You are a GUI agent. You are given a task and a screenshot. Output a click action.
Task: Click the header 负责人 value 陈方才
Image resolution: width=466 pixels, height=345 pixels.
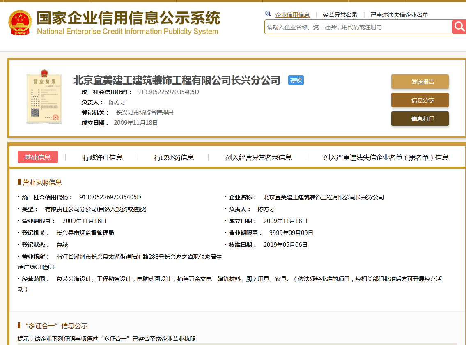point(117,102)
